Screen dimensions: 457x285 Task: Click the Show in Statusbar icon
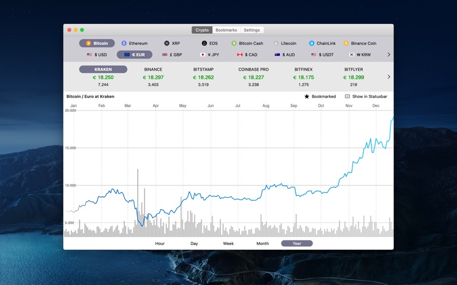(x=347, y=96)
